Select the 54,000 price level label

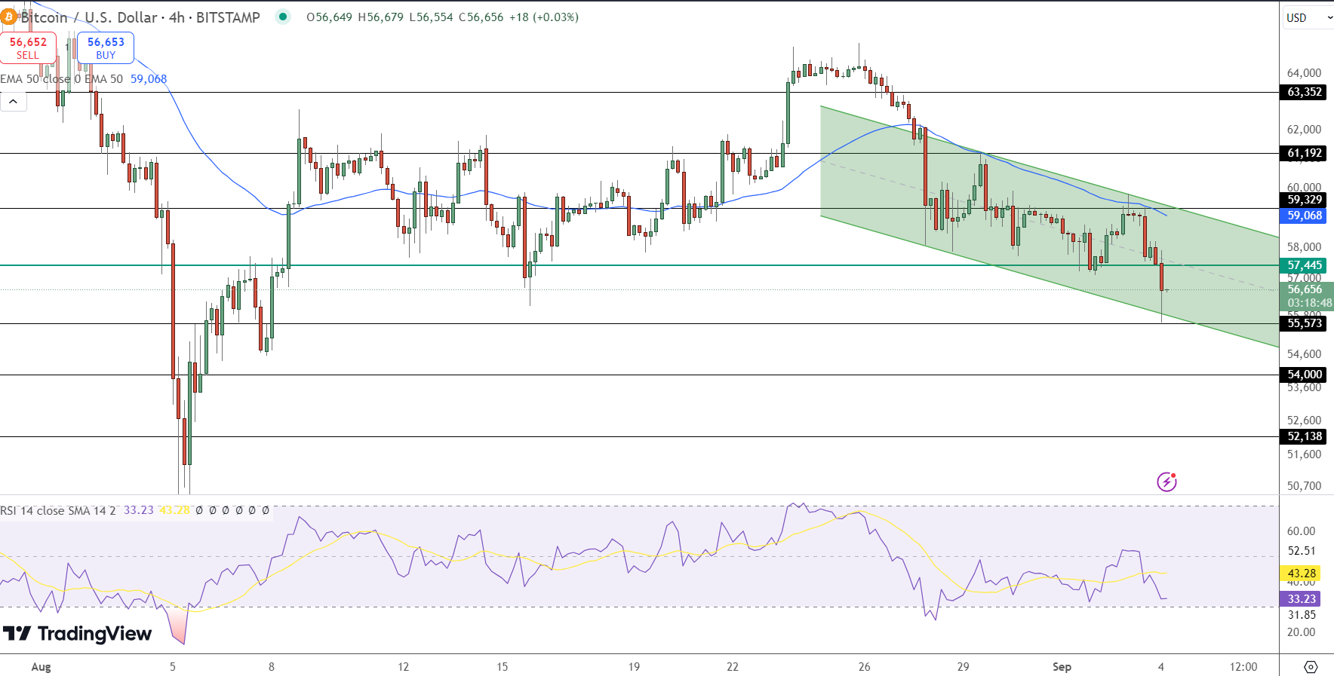click(1305, 375)
